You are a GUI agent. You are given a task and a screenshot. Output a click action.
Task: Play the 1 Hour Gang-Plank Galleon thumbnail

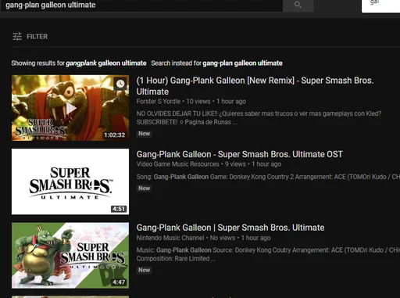(x=70, y=108)
